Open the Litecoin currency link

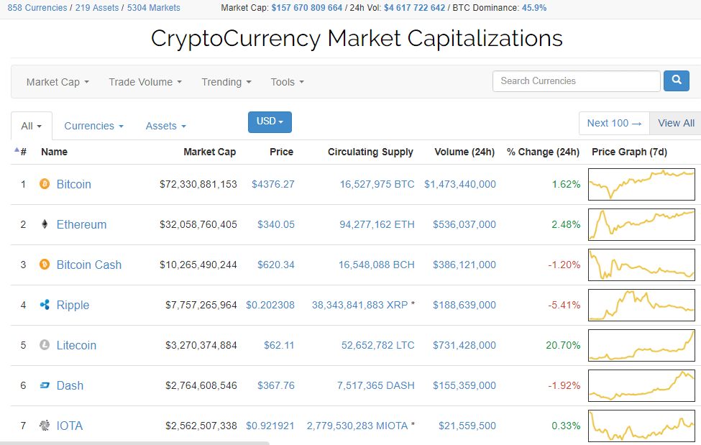pyautogui.click(x=76, y=345)
